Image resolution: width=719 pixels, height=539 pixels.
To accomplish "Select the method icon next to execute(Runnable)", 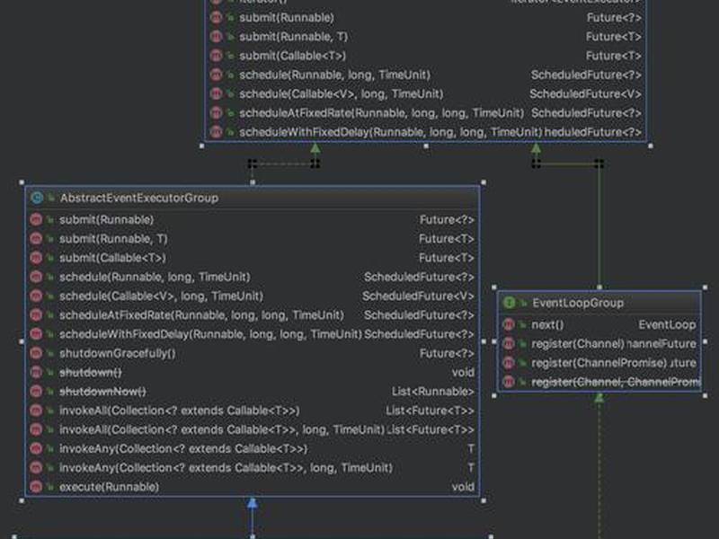I will pyautogui.click(x=36, y=487).
